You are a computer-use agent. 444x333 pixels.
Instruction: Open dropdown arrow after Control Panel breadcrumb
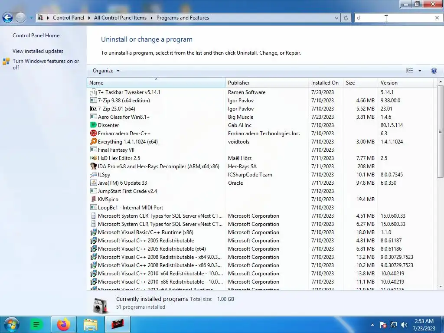(x=89, y=17)
